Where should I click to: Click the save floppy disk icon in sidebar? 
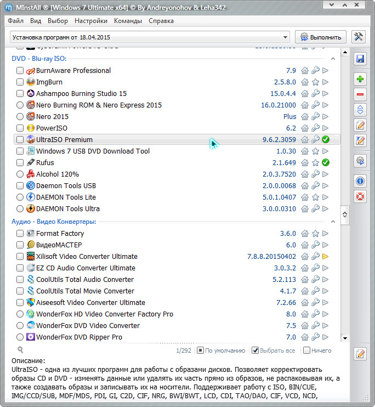360,59
